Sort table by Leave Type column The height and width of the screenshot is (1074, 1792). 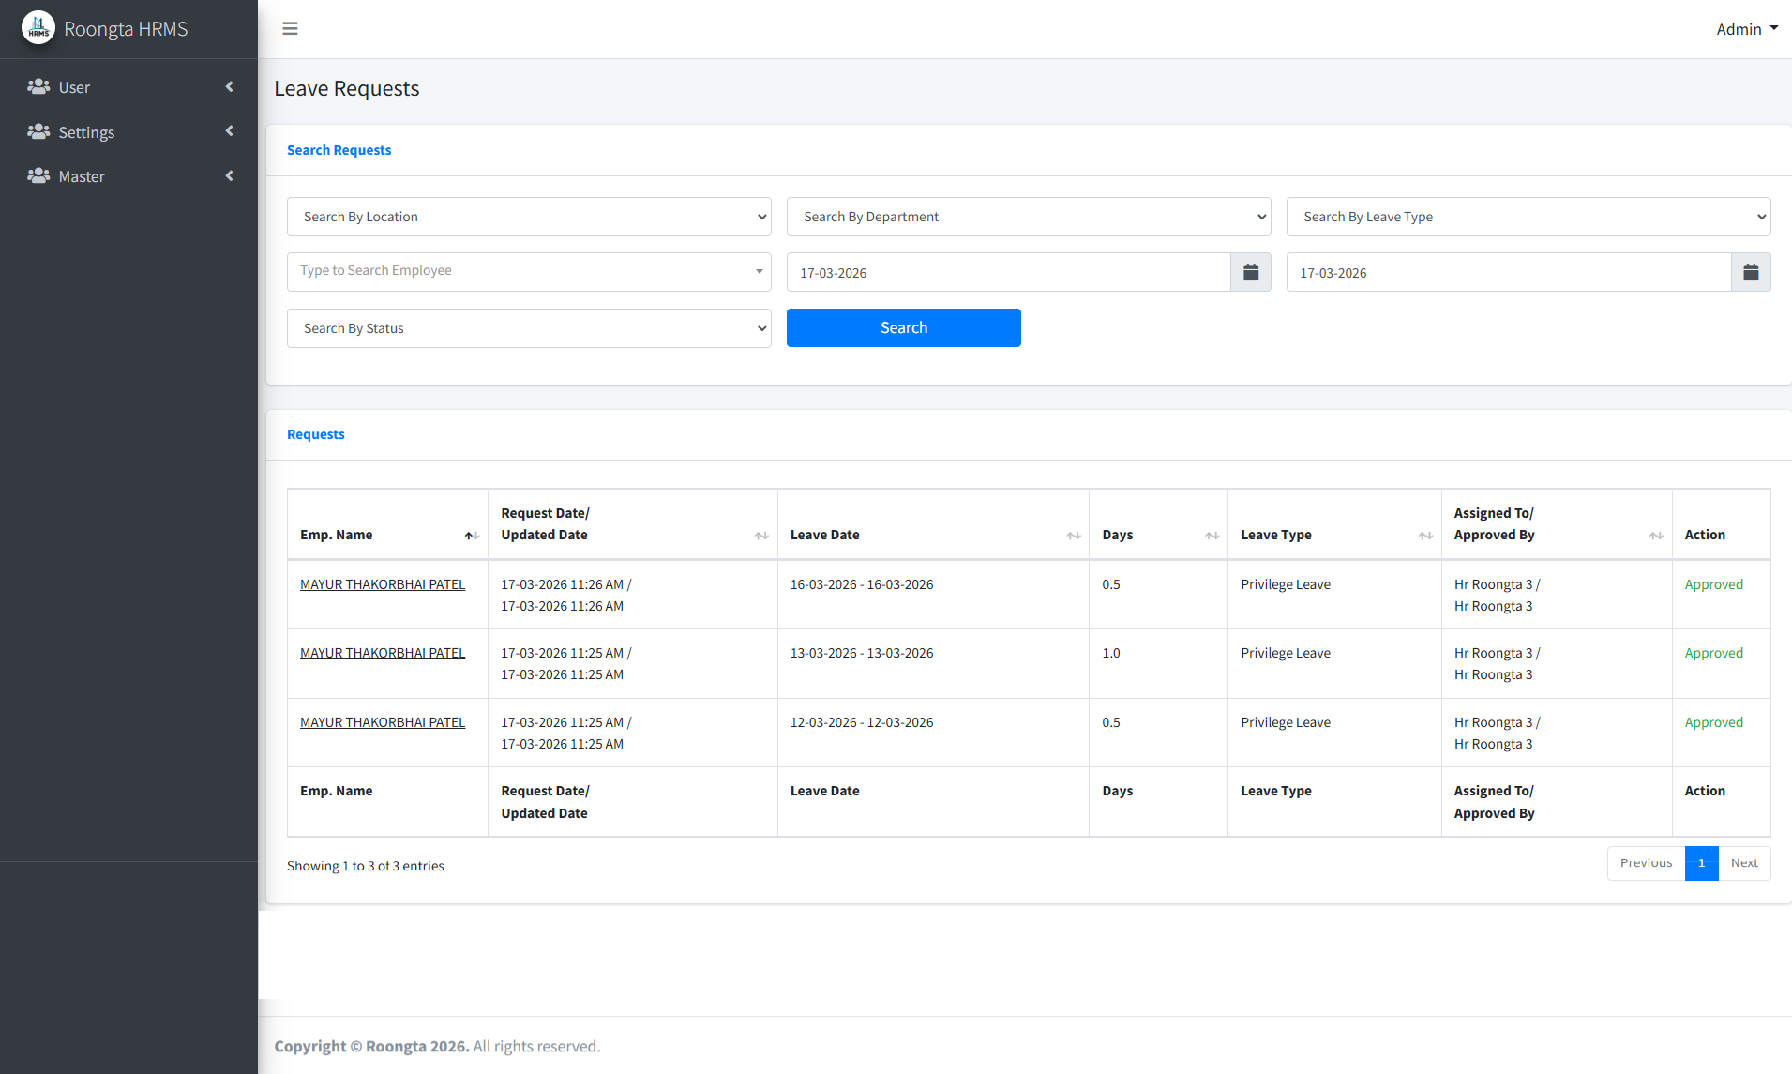[1424, 536]
